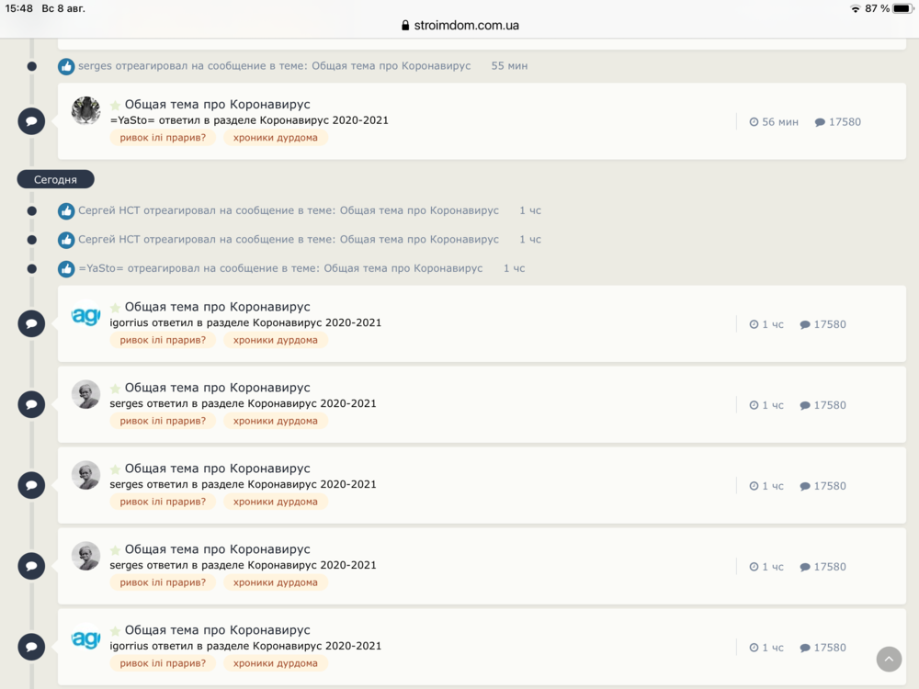This screenshot has height=689, width=919.
Task: Click the battery indicator in the status bar
Action: 904,8
